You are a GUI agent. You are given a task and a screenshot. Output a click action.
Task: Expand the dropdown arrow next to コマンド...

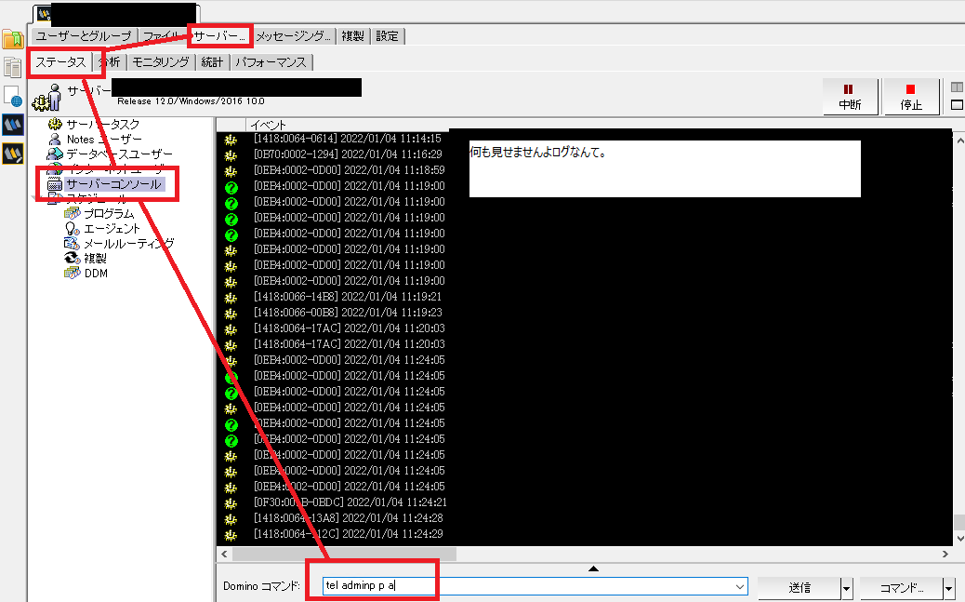click(x=949, y=588)
